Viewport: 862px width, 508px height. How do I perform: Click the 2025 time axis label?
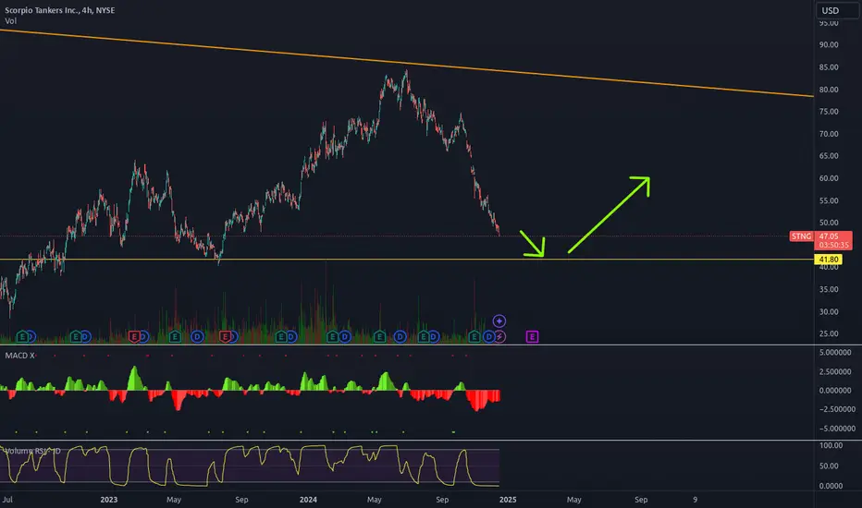508,499
